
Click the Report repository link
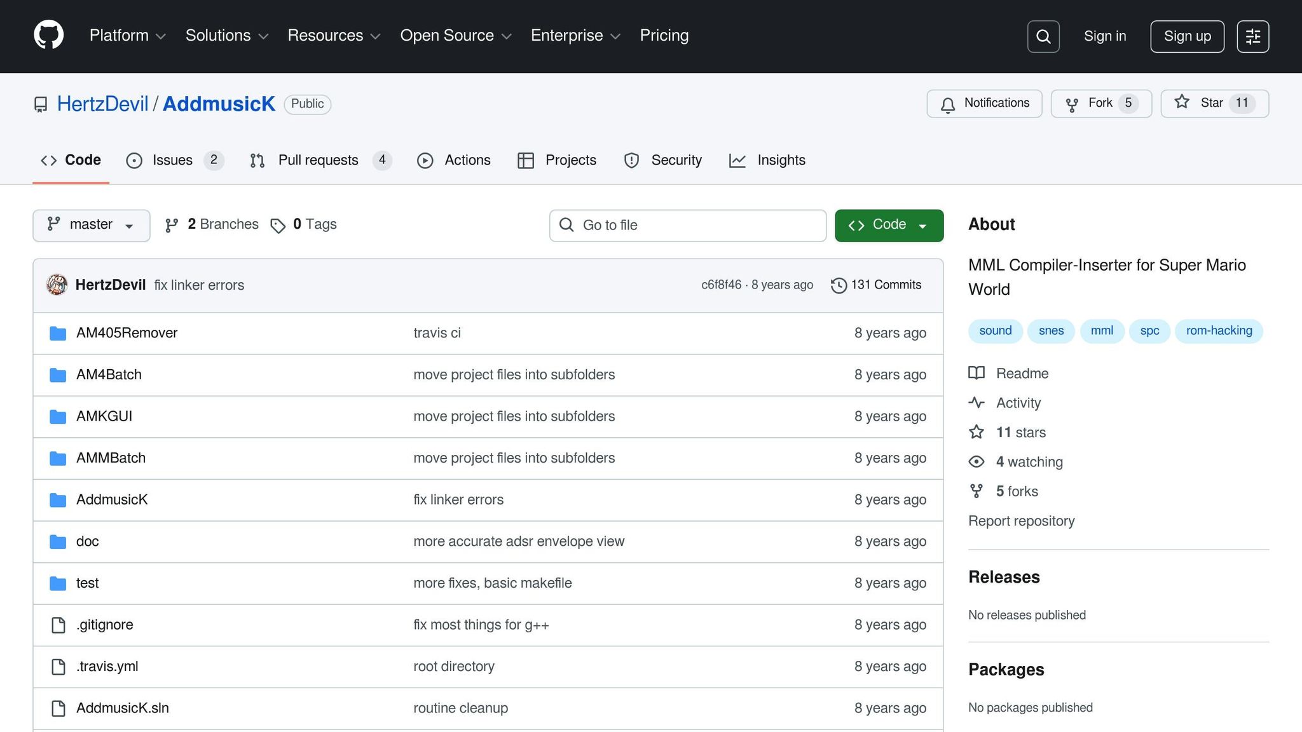[1022, 521]
